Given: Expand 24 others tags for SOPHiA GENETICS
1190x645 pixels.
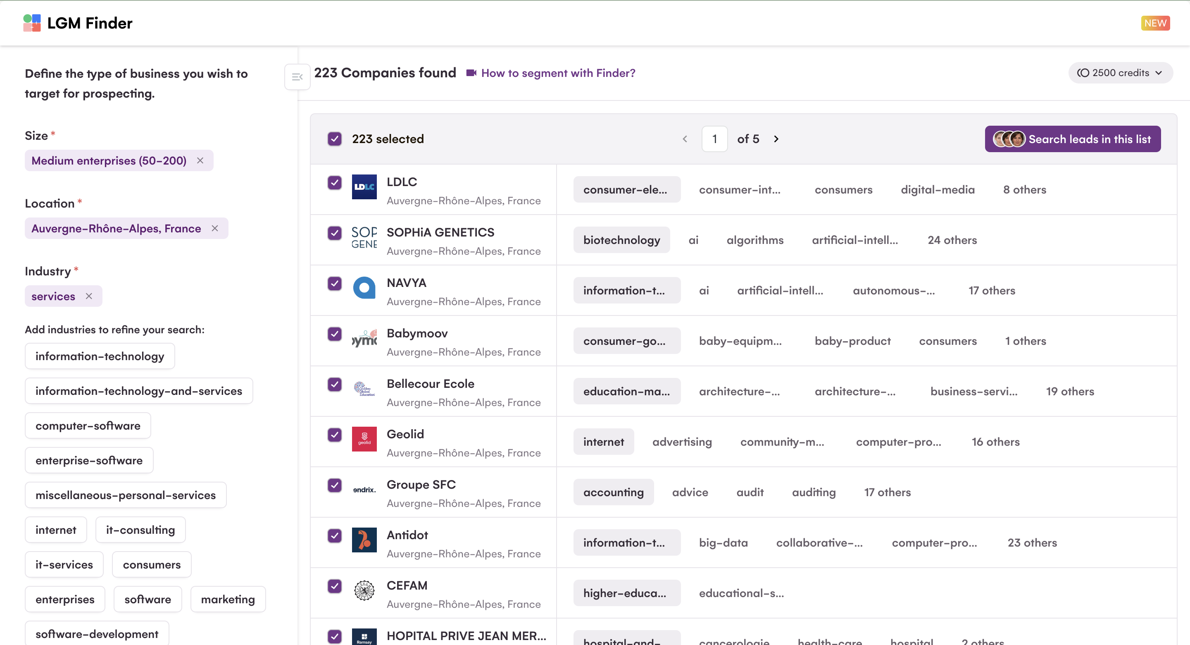Looking at the screenshot, I should click(x=952, y=240).
